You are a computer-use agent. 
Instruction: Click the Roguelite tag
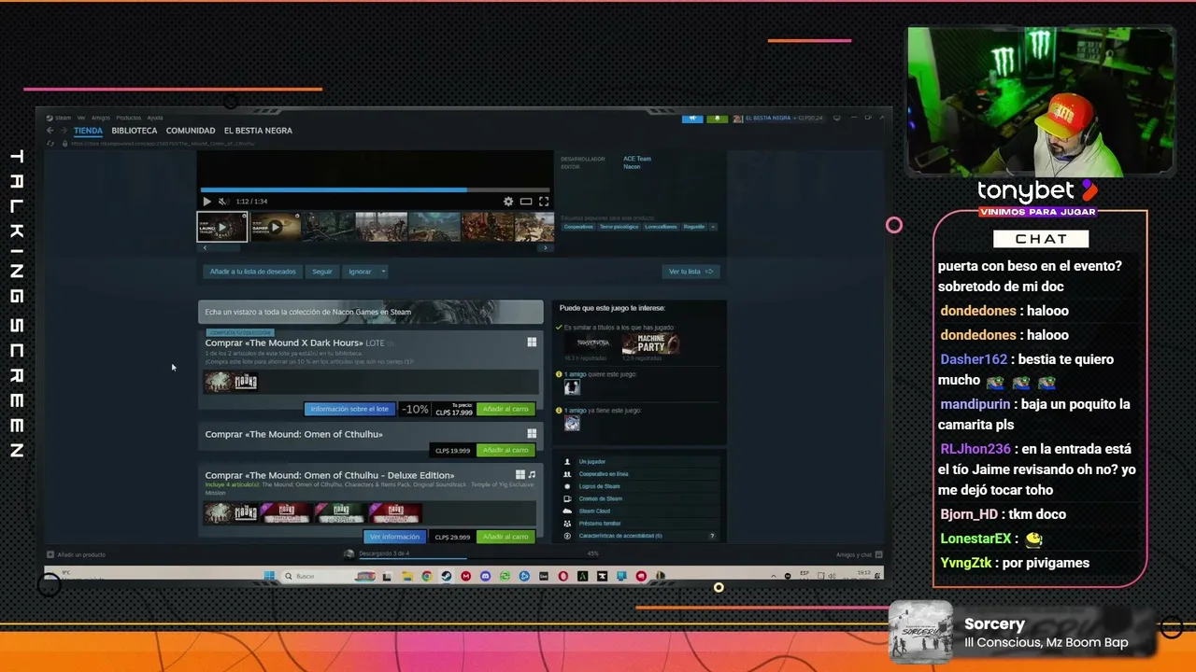click(x=694, y=227)
